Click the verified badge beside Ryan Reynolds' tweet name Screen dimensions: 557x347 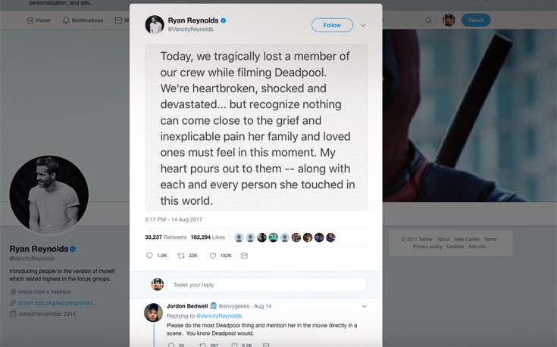point(223,20)
